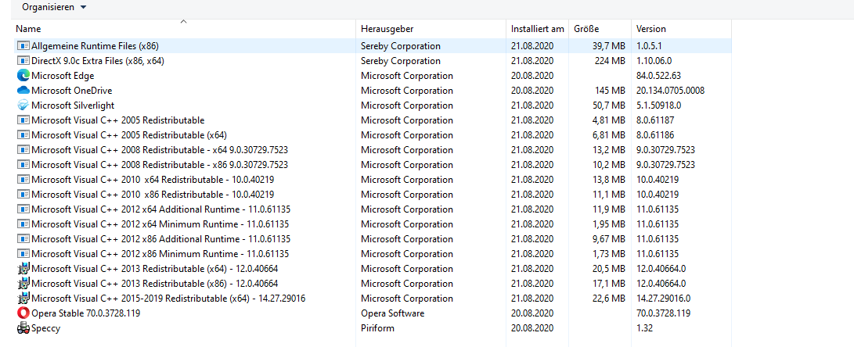Click the Microsoft OneDrive cloud icon

23,91
